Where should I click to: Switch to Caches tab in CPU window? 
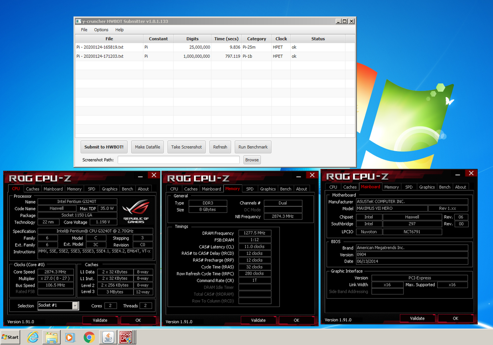coord(33,189)
